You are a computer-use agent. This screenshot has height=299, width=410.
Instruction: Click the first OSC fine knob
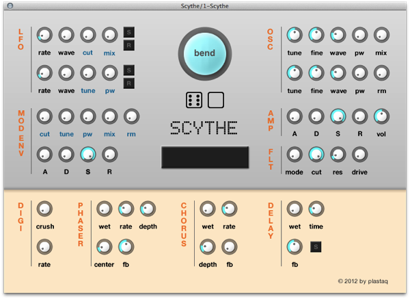click(316, 35)
